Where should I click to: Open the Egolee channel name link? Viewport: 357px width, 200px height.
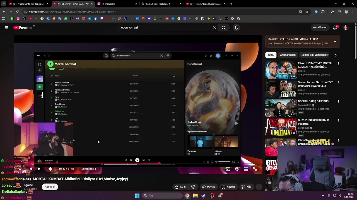(28, 185)
